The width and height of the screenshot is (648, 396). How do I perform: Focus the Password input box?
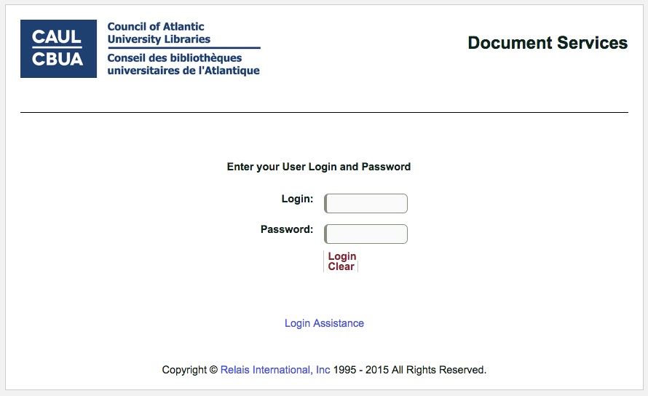tap(366, 234)
